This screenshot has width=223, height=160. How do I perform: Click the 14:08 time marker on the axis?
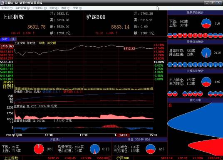coord(123,135)
